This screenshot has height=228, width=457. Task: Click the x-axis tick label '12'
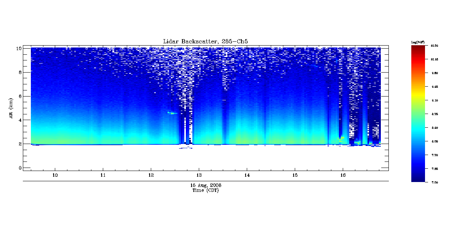(151, 176)
